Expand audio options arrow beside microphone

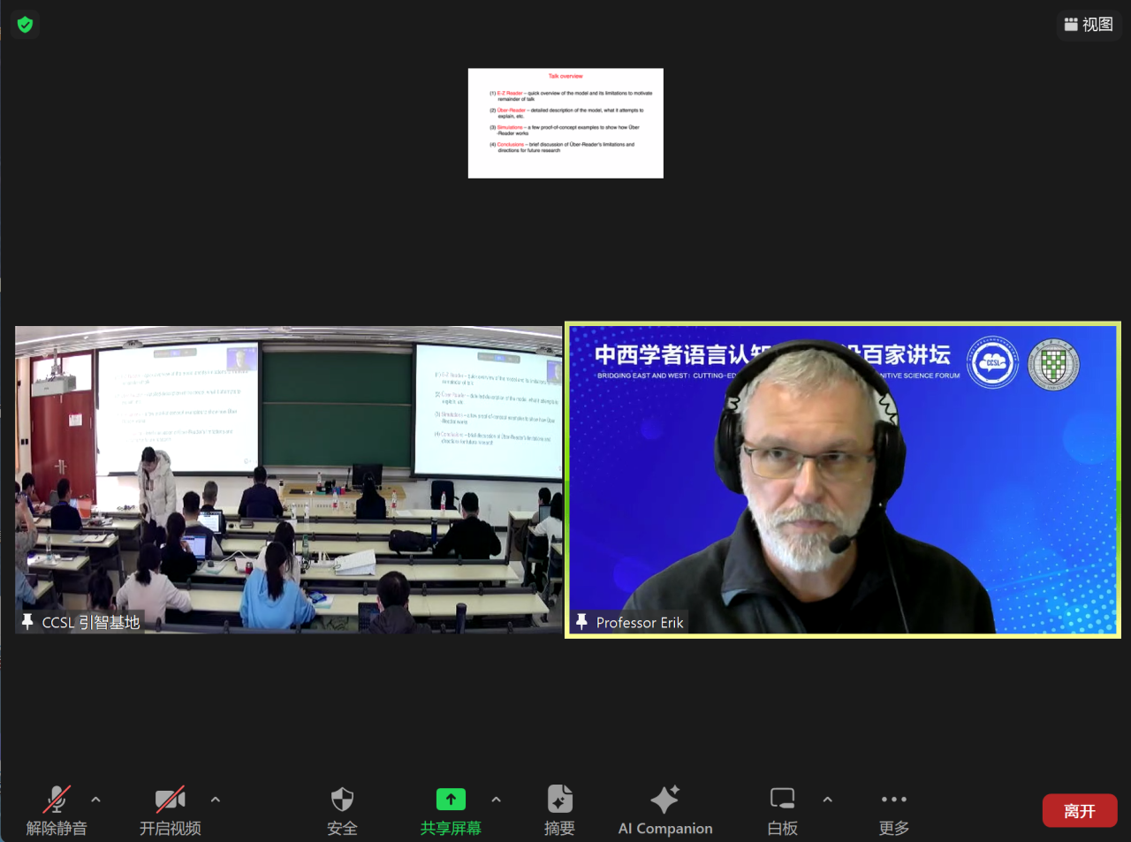coord(95,800)
